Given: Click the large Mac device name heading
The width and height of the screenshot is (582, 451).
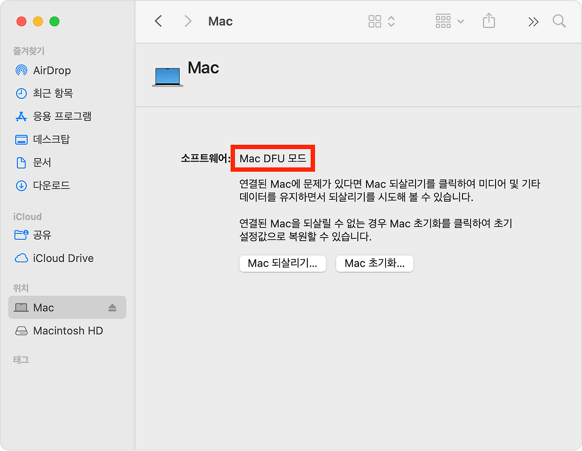Looking at the screenshot, I should click(203, 68).
